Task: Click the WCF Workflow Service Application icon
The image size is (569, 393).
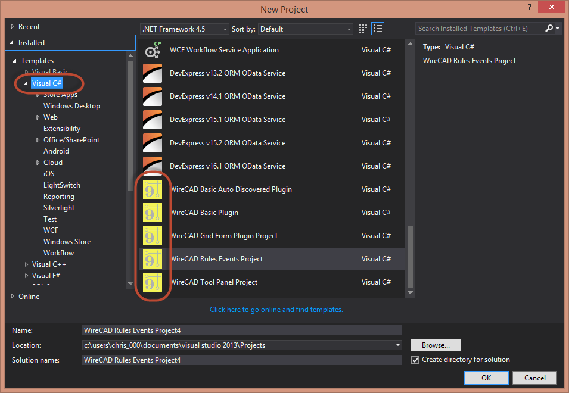Action: tap(153, 50)
